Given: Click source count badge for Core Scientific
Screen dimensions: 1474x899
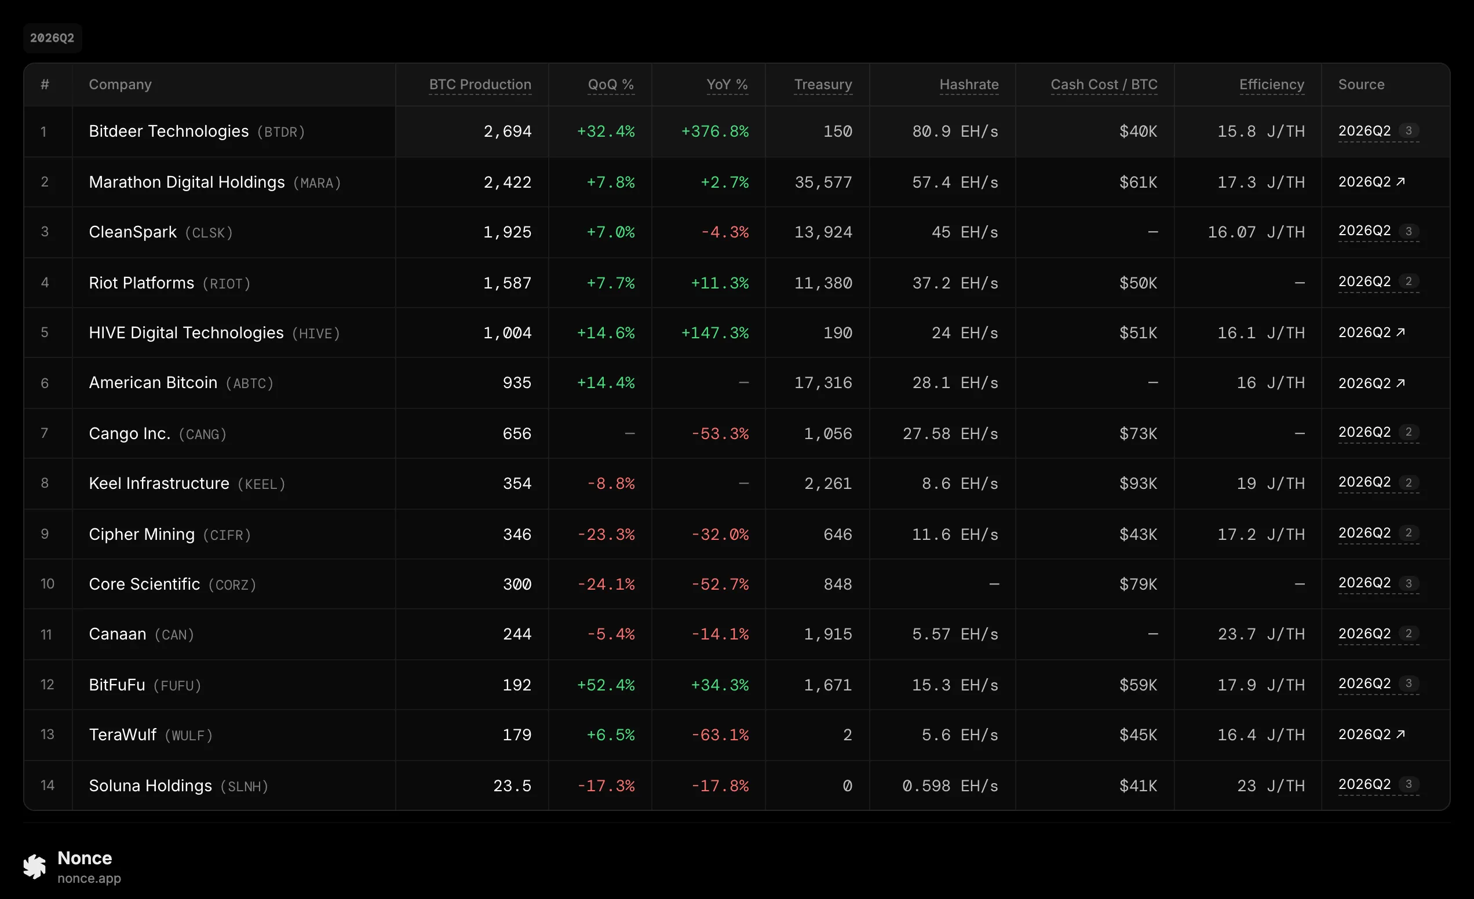Looking at the screenshot, I should pyautogui.click(x=1409, y=583).
